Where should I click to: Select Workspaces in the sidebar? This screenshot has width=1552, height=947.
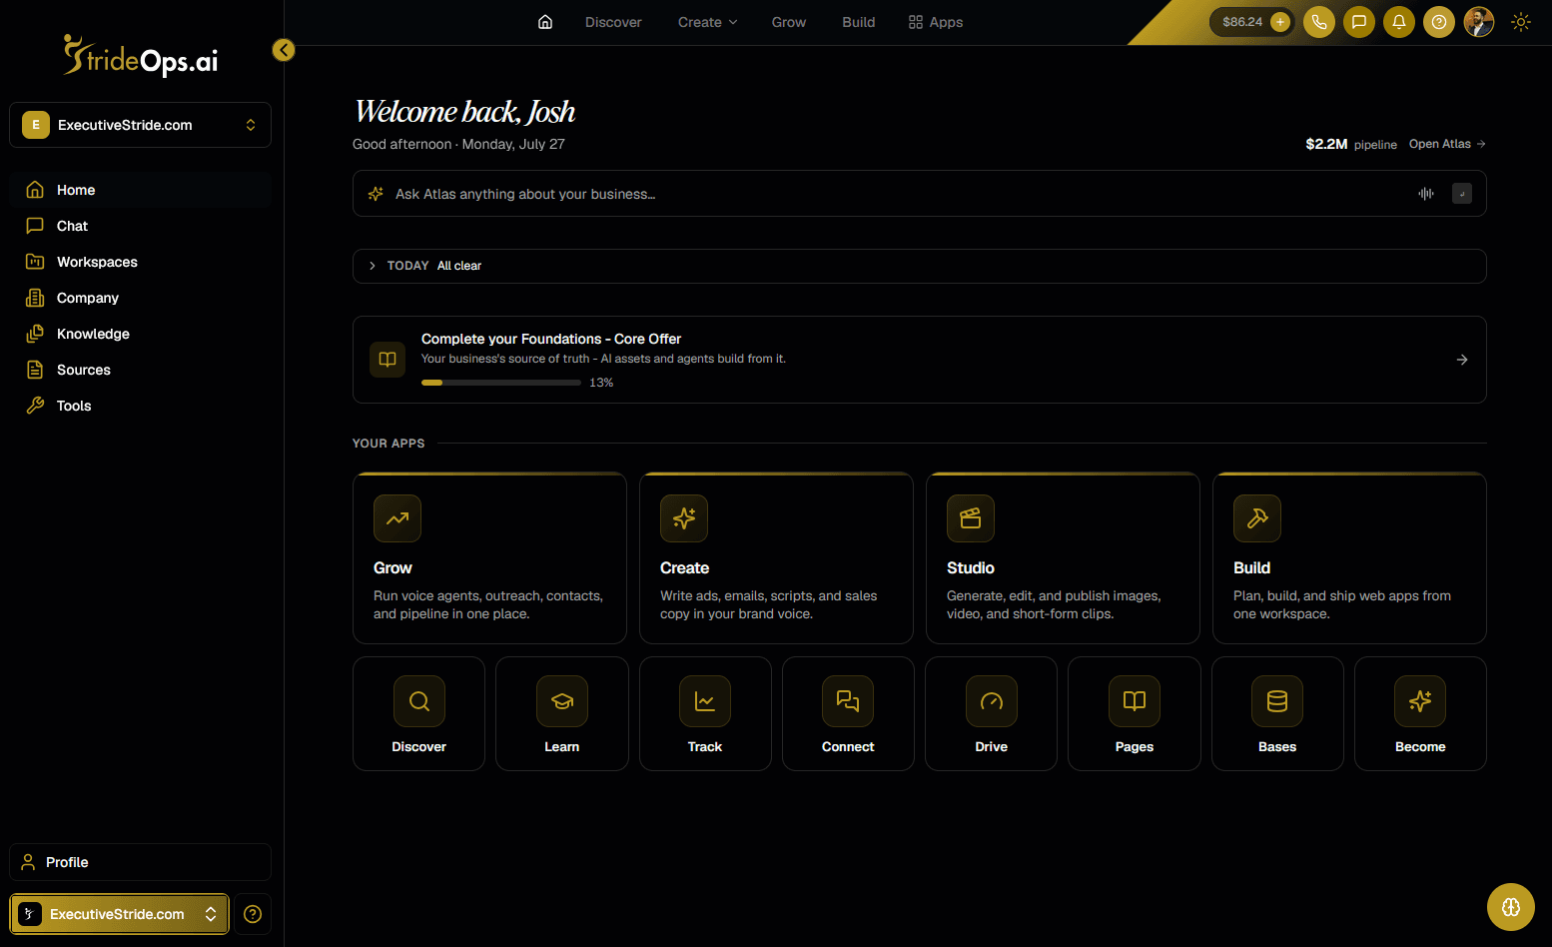click(x=140, y=262)
